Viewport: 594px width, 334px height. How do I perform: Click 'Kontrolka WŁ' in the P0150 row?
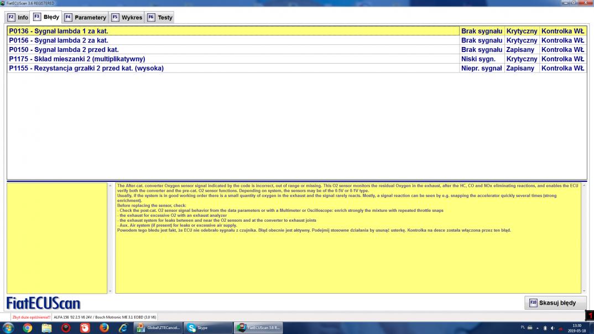pyautogui.click(x=562, y=50)
